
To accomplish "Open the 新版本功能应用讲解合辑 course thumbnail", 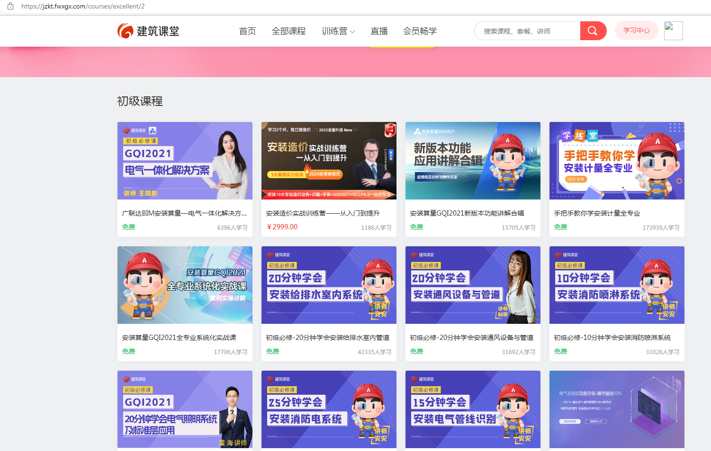I will (x=473, y=161).
